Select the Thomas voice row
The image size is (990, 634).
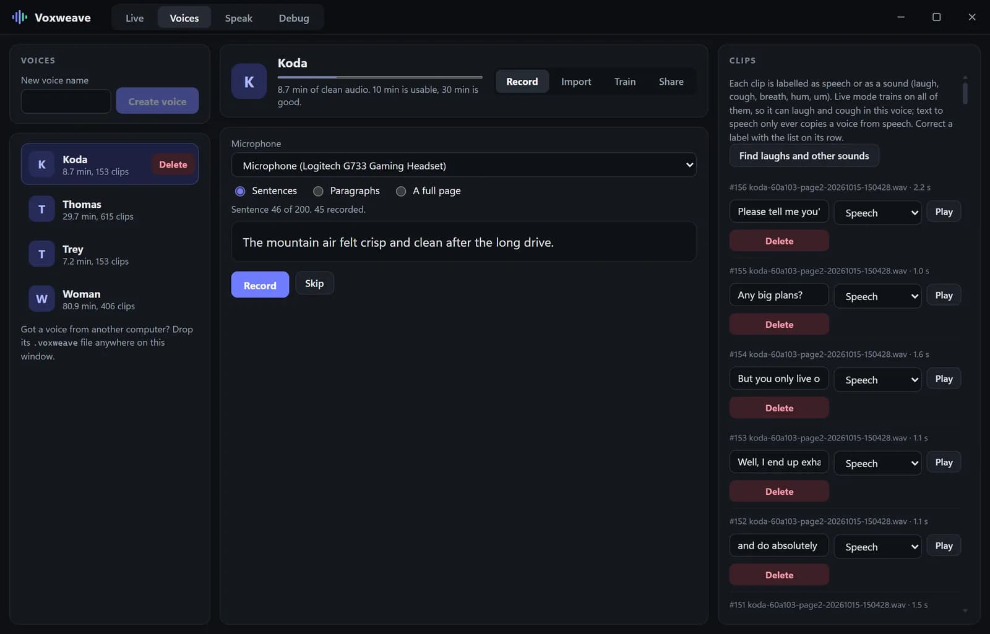110,210
